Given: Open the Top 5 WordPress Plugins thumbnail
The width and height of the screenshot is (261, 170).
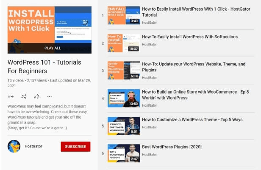Looking at the screenshot, I should click(124, 153).
